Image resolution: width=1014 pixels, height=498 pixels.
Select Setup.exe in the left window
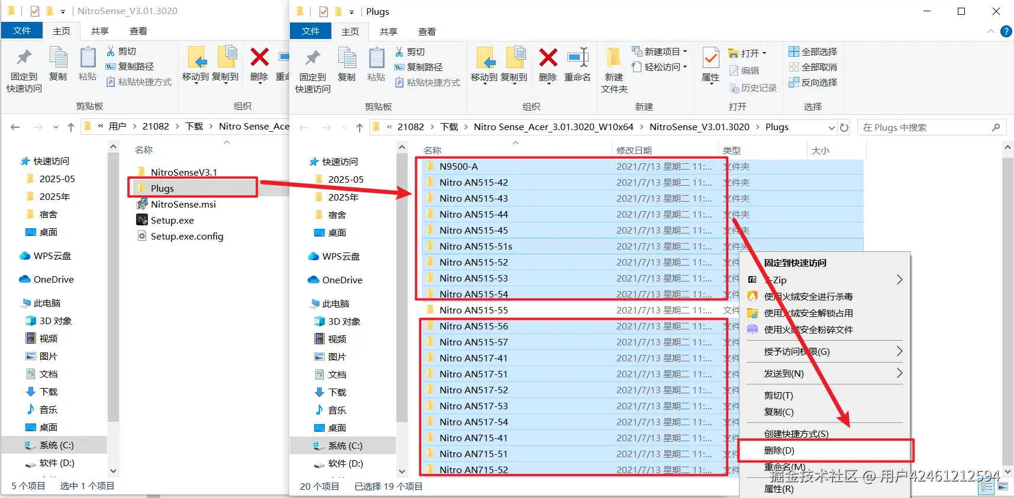(x=172, y=220)
